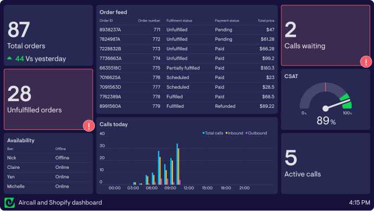
Task: Click Yan in the Availability list
Action: coord(11,177)
